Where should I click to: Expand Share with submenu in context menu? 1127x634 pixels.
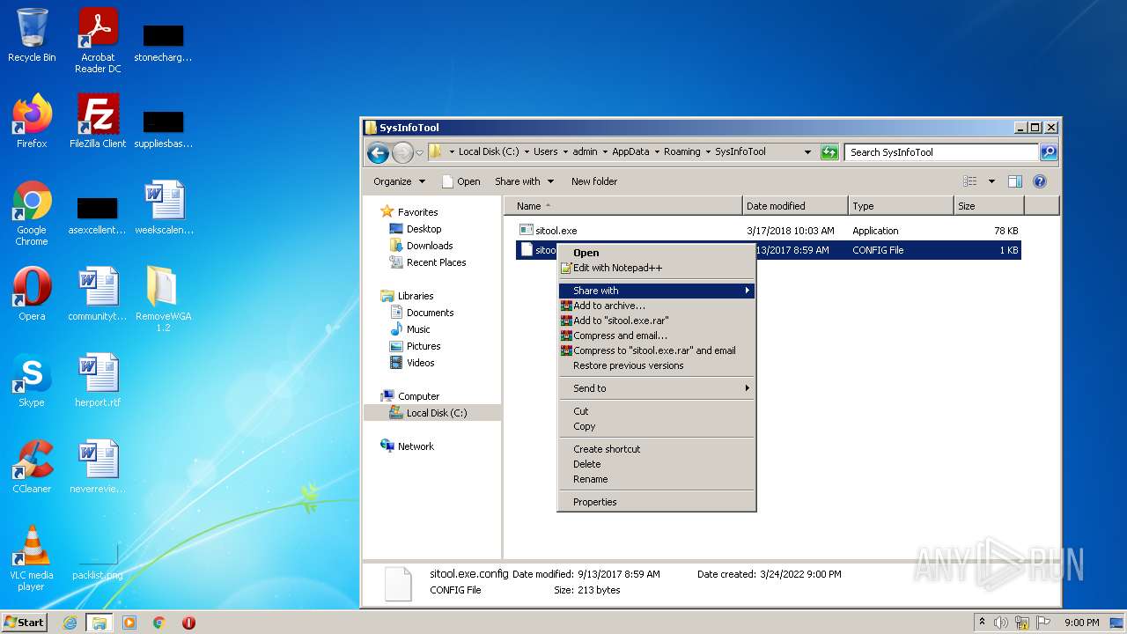pyautogui.click(x=657, y=291)
